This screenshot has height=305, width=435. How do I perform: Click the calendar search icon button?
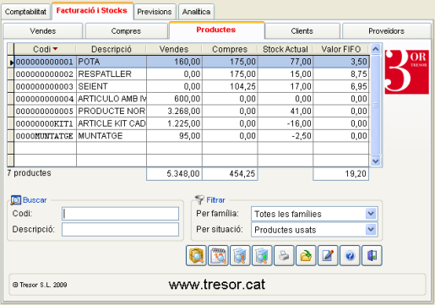[x=218, y=255]
